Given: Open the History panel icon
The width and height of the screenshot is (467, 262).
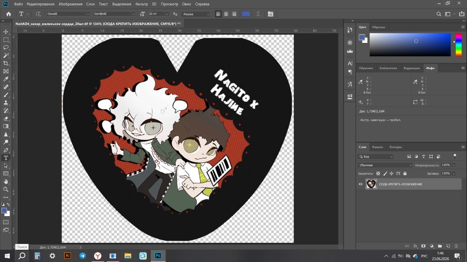Looking at the screenshot, I should coord(350,30).
